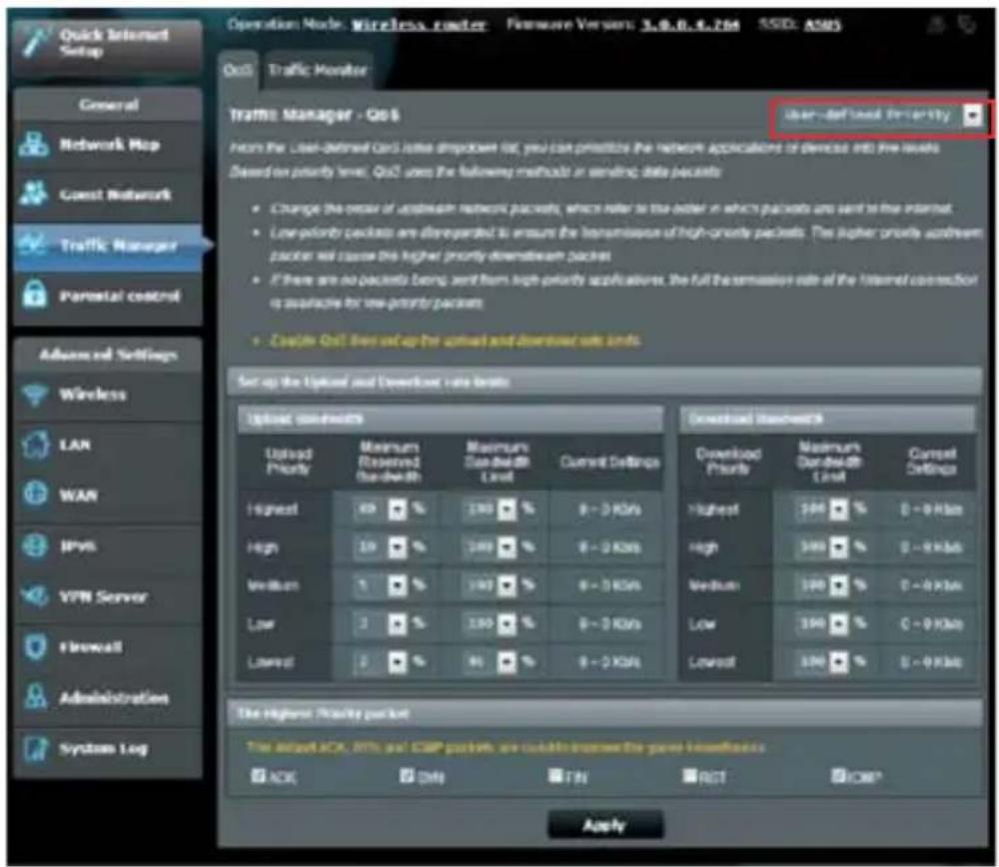Open High upload maximum bandwidth limit dropdown
Viewport: 999px width, 867px height.
click(x=490, y=547)
